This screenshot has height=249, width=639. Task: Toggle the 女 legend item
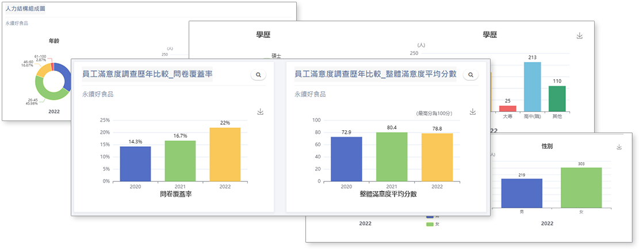(430, 224)
